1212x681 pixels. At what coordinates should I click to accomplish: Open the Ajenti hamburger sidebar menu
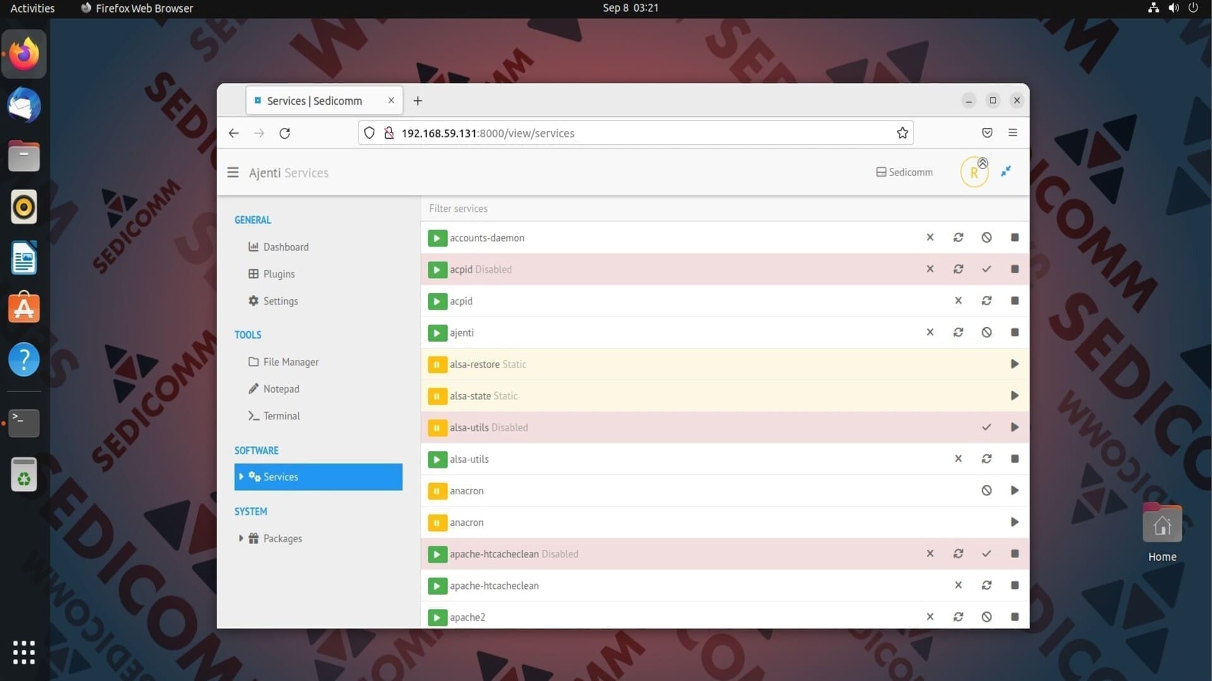tap(233, 172)
